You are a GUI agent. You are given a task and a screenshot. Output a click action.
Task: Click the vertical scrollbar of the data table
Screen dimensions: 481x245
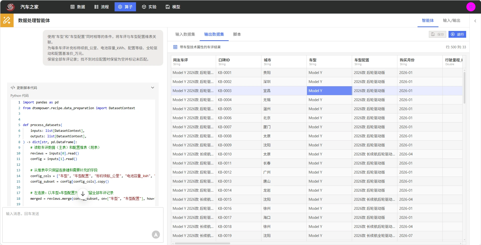point(464,88)
